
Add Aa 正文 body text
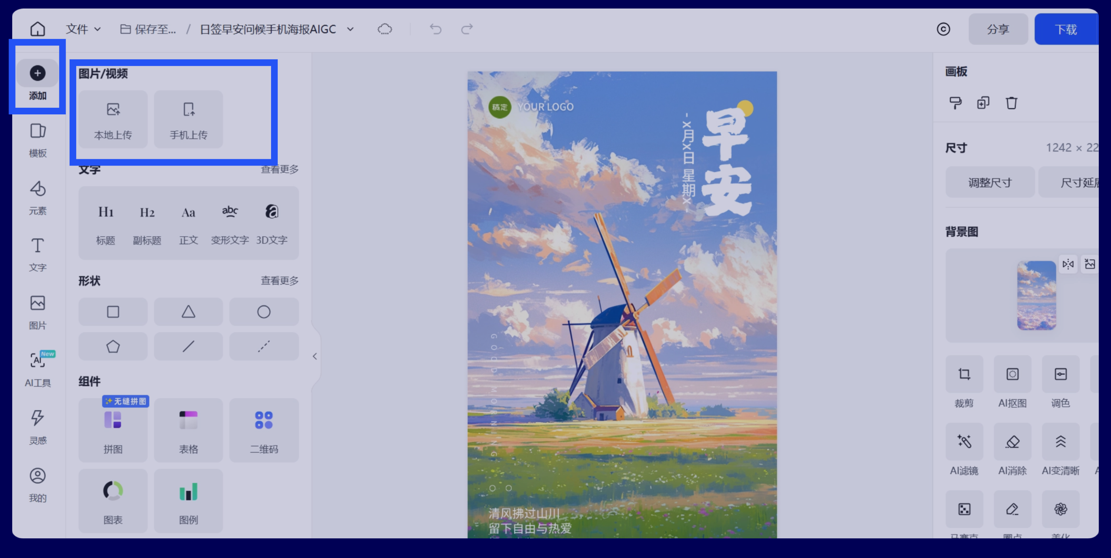(x=188, y=224)
